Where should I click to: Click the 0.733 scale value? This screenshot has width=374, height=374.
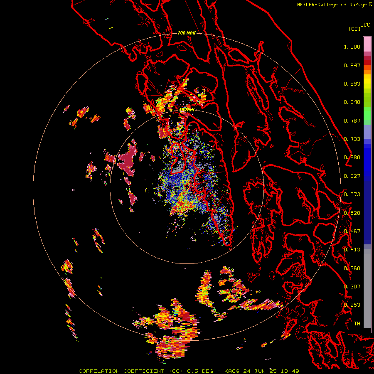tap(352, 139)
